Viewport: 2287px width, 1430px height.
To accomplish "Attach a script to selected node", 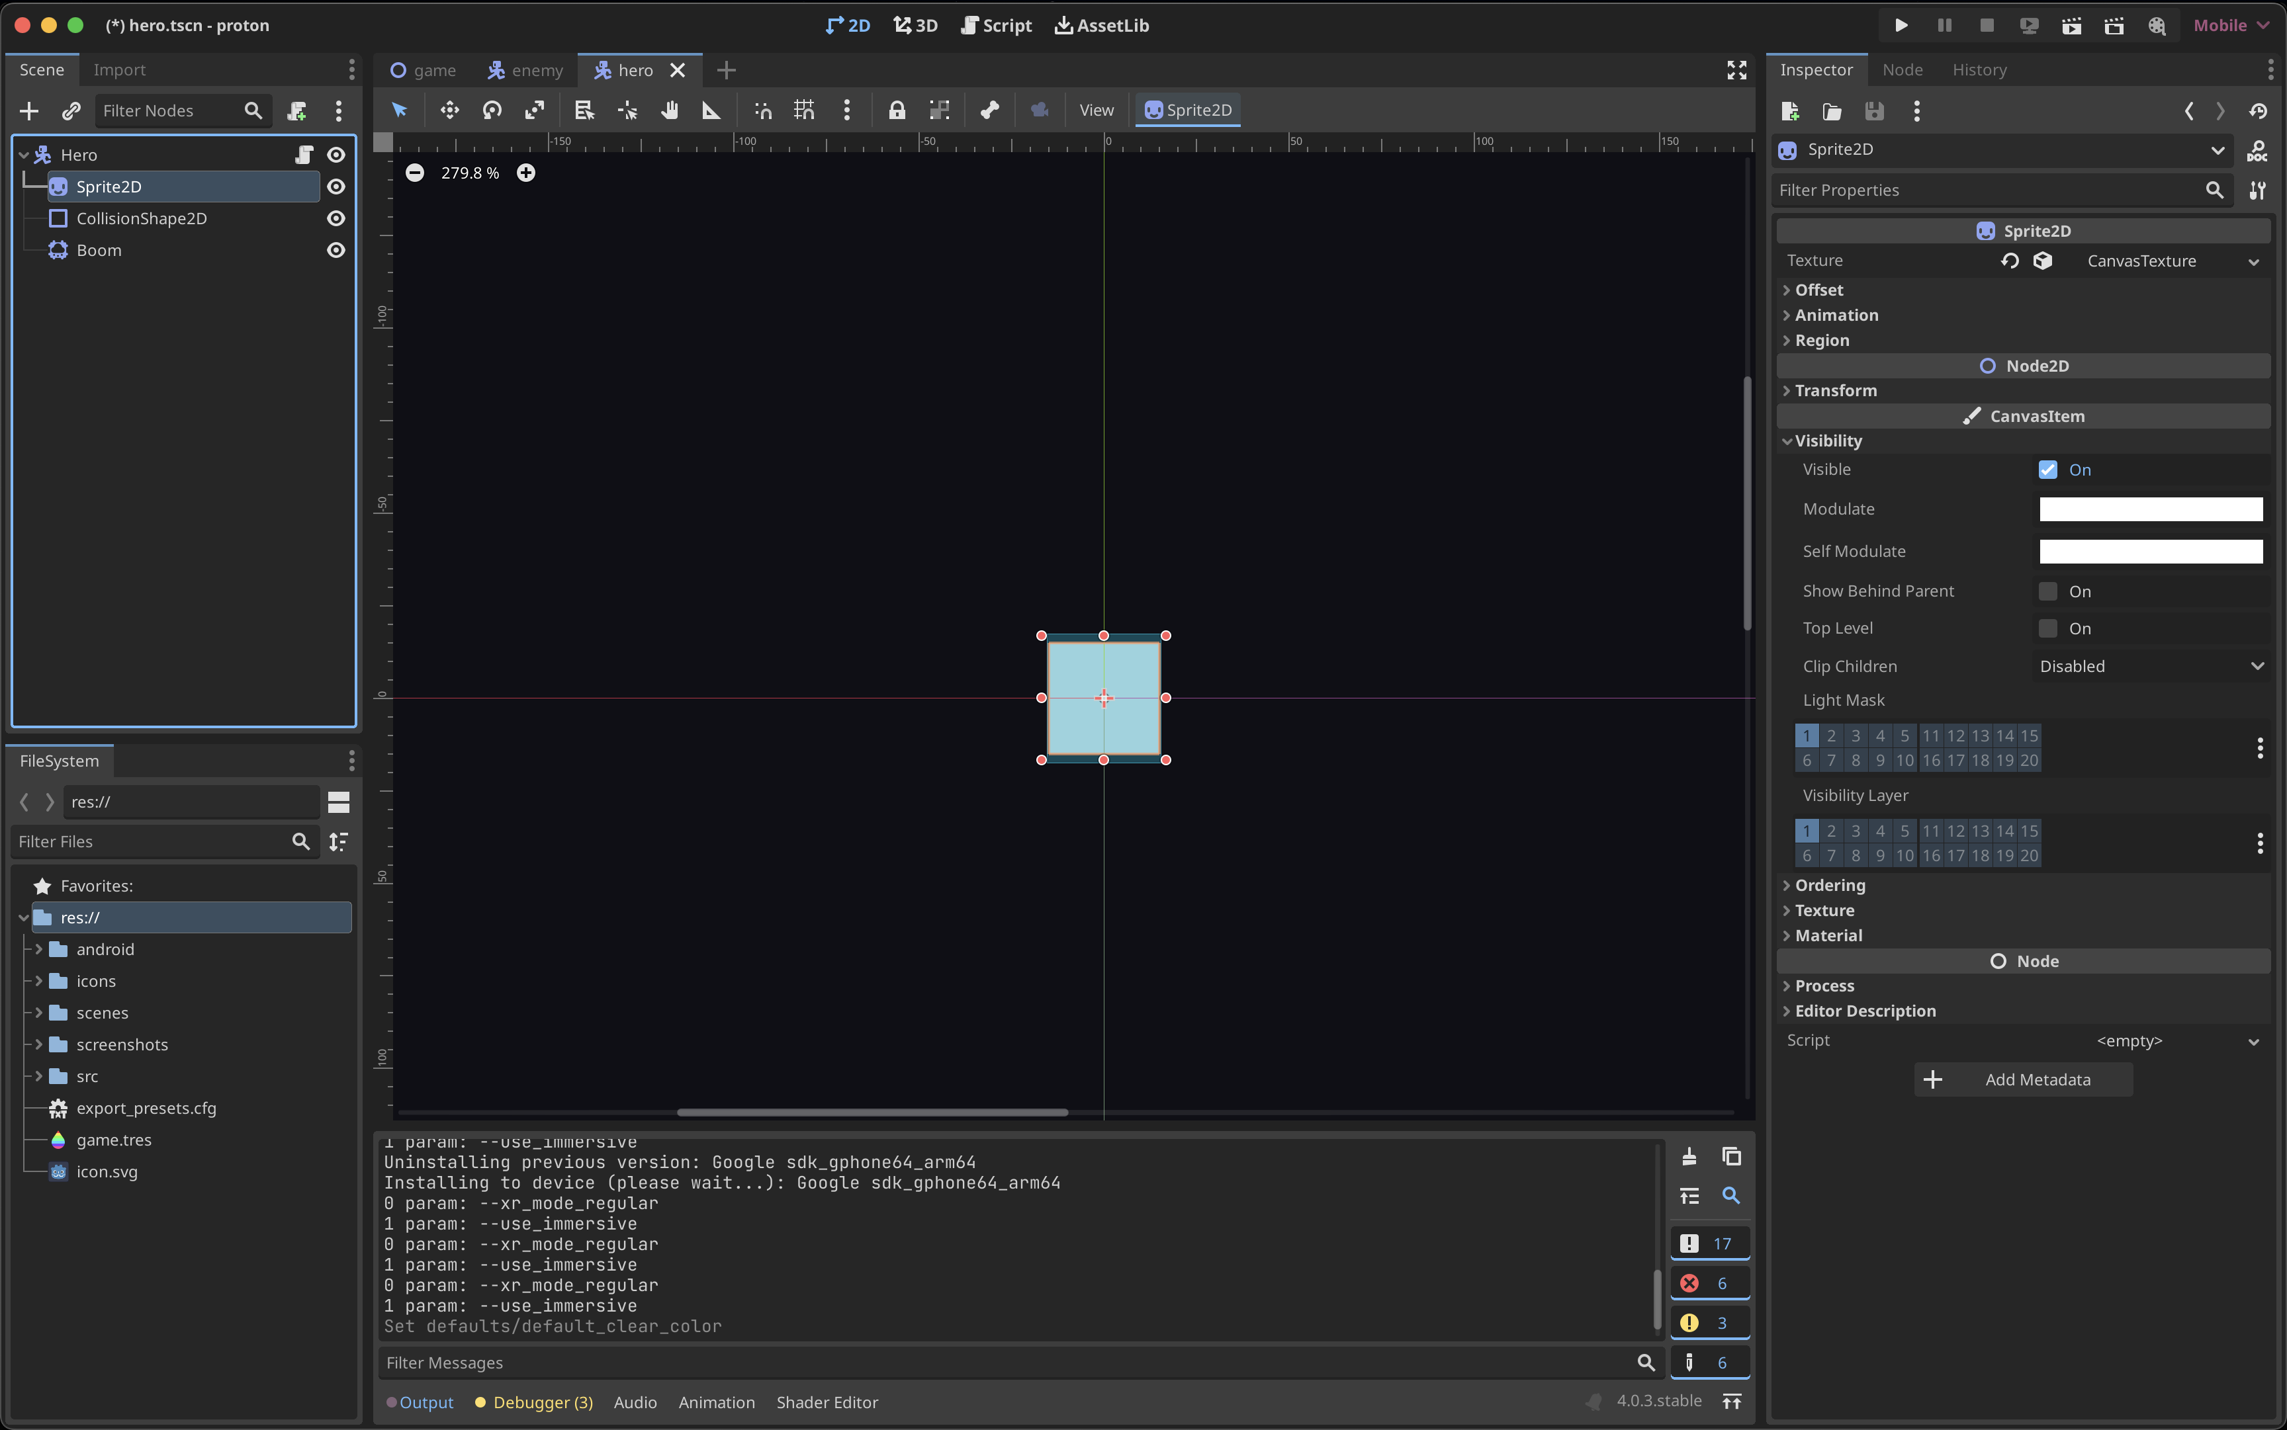I will point(297,110).
